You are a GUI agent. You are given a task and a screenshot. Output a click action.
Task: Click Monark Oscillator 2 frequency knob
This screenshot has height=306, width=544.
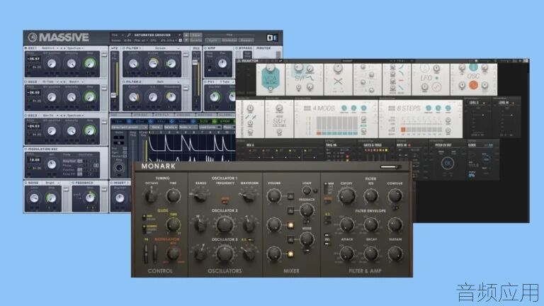(x=225, y=225)
